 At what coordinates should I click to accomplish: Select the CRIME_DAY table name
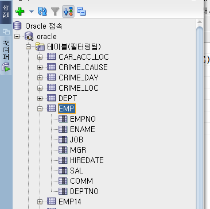tap(79, 78)
